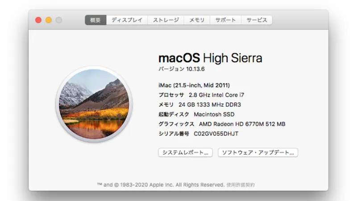View the サービス tab
This screenshot has width=357, height=201.
tap(257, 20)
